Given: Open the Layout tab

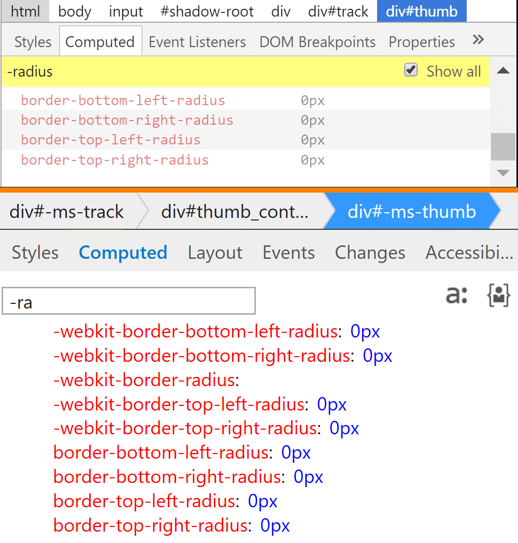Looking at the screenshot, I should click(x=215, y=253).
